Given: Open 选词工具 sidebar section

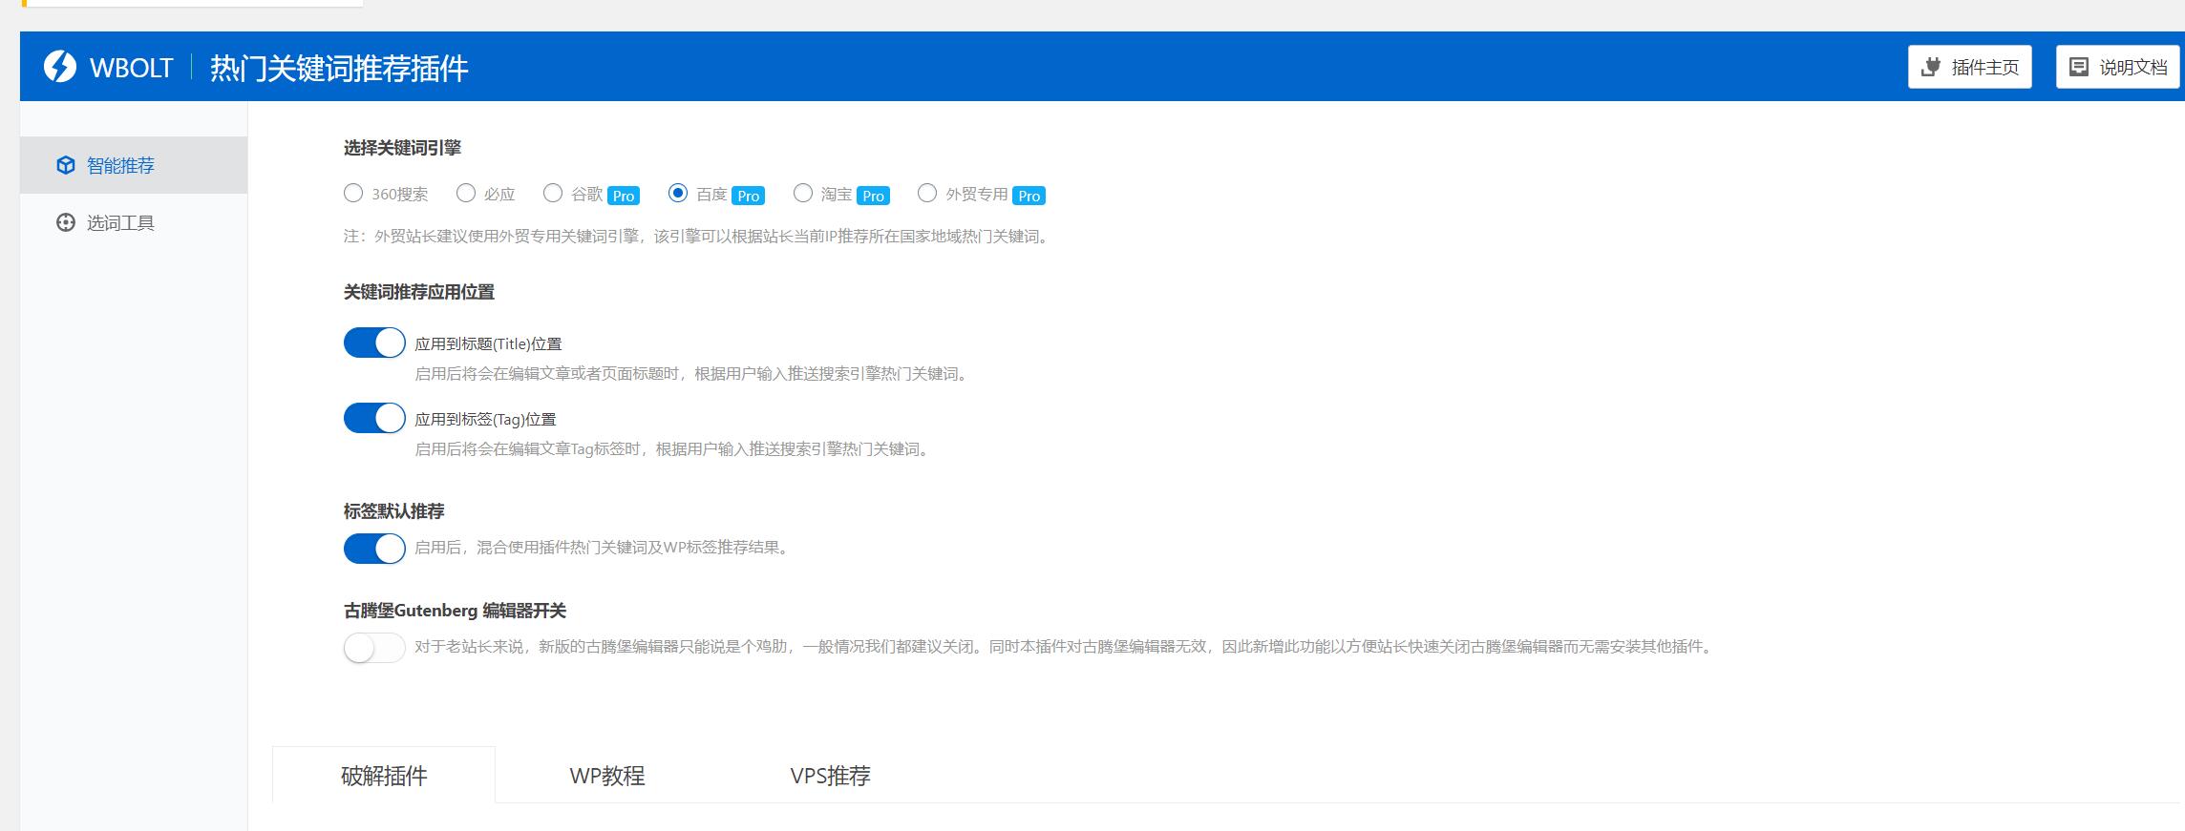Looking at the screenshot, I should tap(134, 222).
